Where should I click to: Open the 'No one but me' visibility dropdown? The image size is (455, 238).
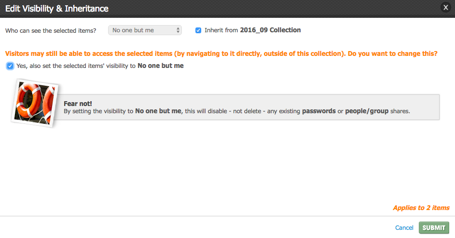pyautogui.click(x=145, y=30)
